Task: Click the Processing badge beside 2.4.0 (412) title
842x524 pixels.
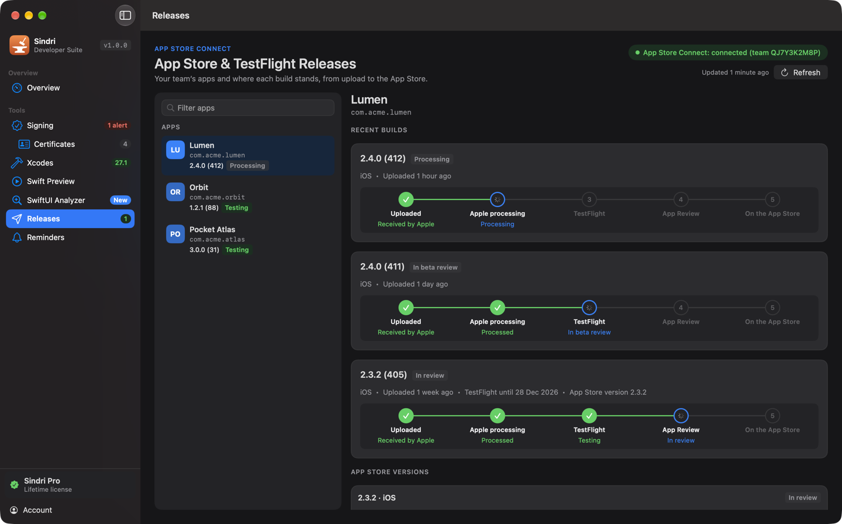Action: point(432,159)
